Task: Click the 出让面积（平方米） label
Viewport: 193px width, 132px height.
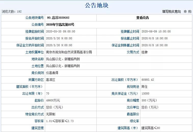Action: click(125, 80)
